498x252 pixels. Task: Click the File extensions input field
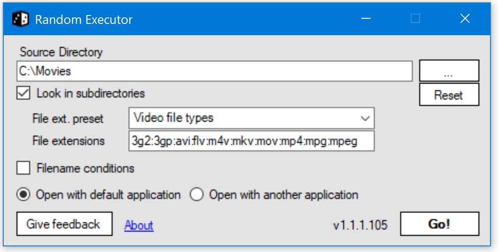point(251,141)
